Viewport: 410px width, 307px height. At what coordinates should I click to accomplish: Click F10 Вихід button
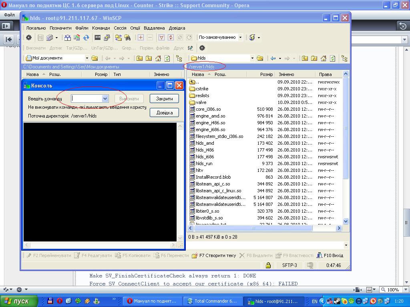tap(330, 255)
